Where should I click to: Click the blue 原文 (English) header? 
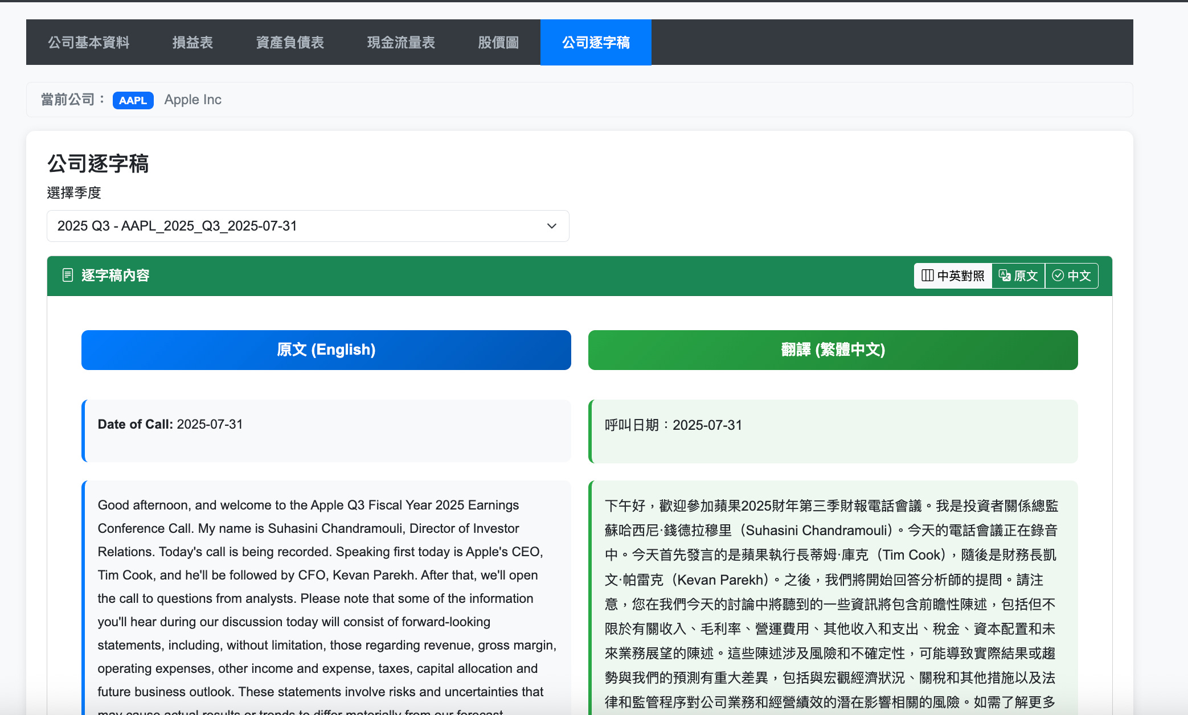pos(326,350)
